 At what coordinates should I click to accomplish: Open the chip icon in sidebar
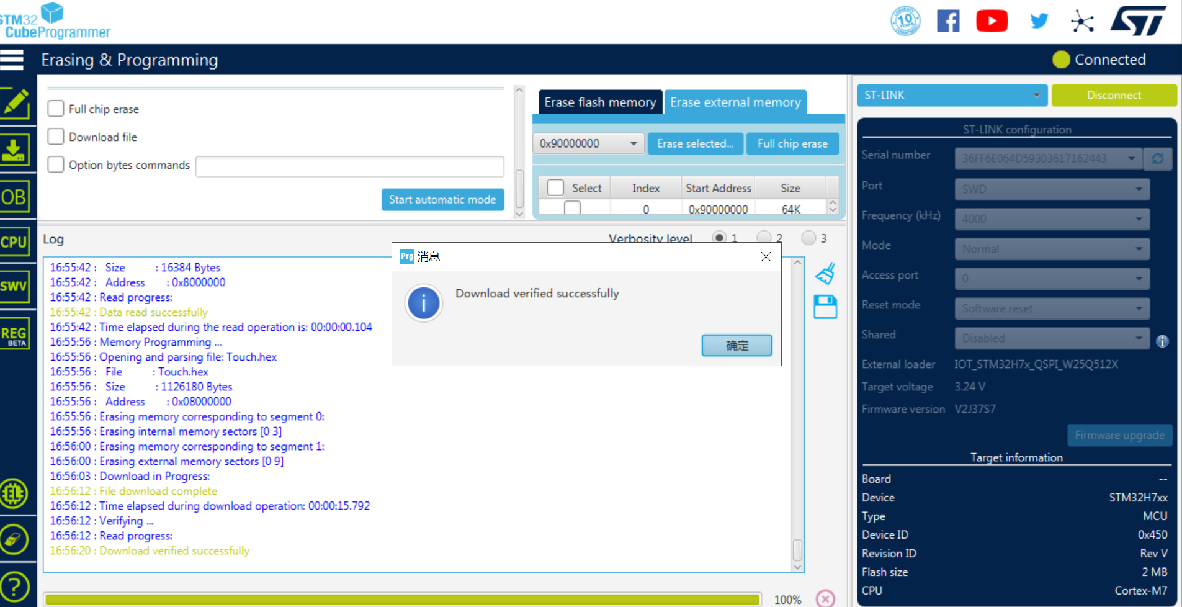(14, 494)
